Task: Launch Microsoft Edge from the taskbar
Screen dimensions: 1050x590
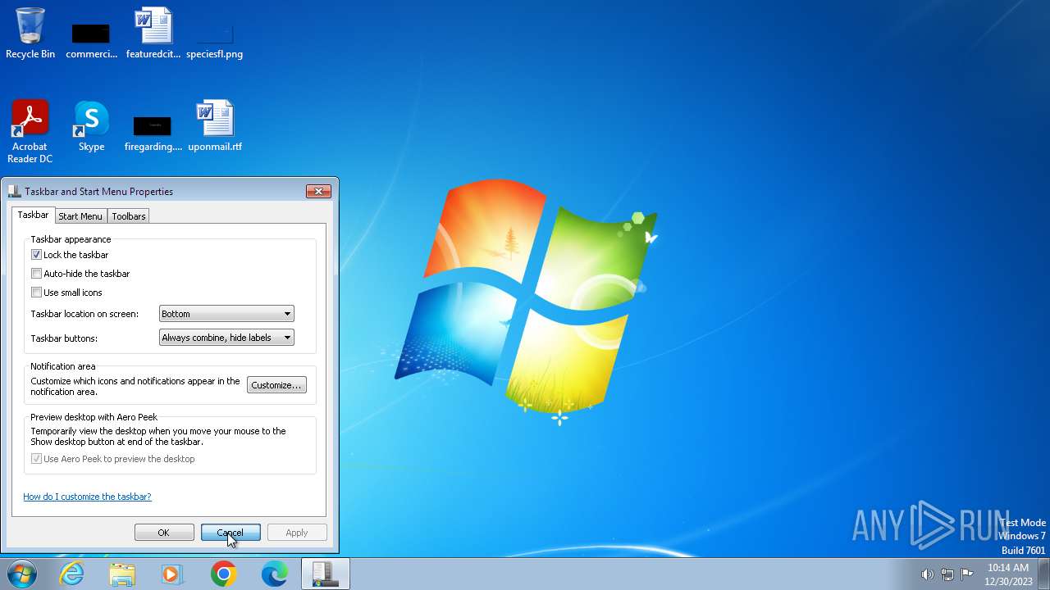Action: tap(274, 574)
